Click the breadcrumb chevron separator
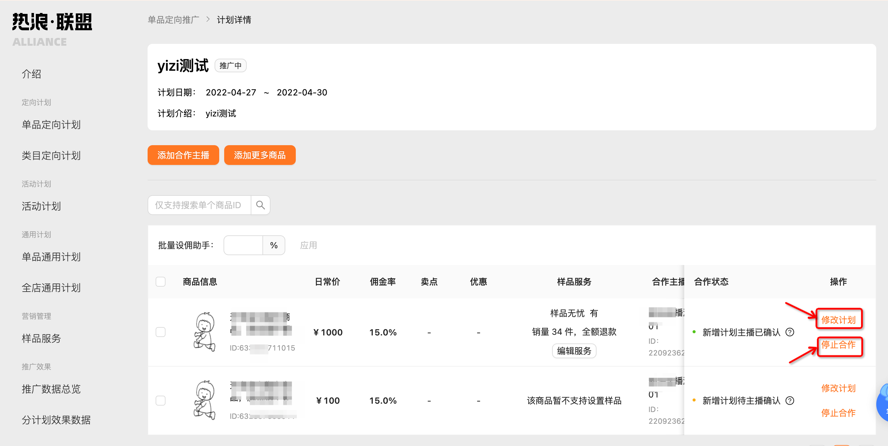 tap(208, 20)
